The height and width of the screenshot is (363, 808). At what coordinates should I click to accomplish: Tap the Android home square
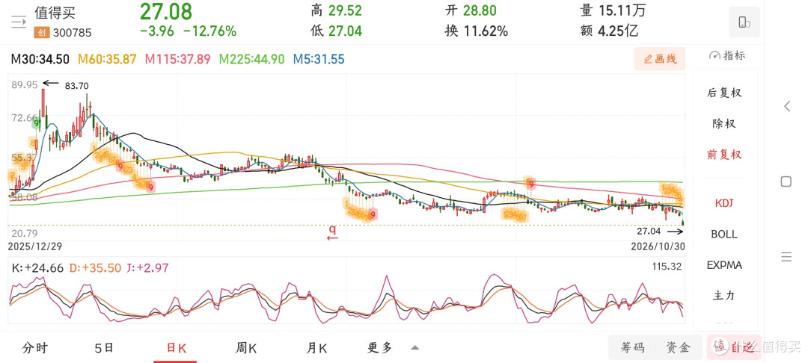point(786,181)
